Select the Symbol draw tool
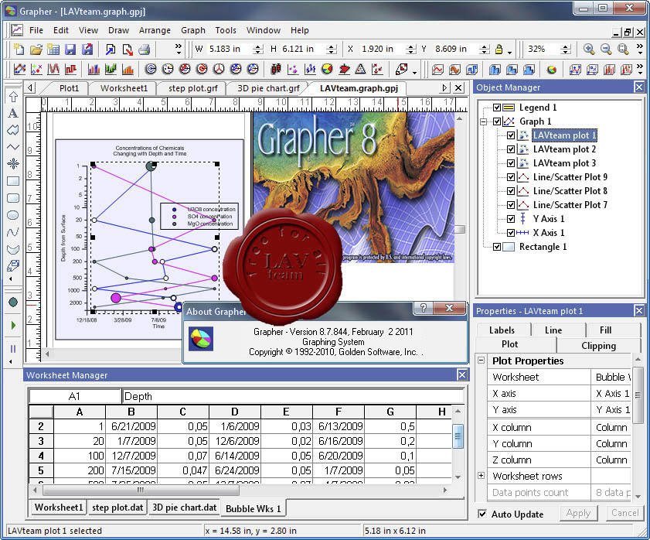Image resolution: width=650 pixels, height=540 pixels. (x=13, y=163)
